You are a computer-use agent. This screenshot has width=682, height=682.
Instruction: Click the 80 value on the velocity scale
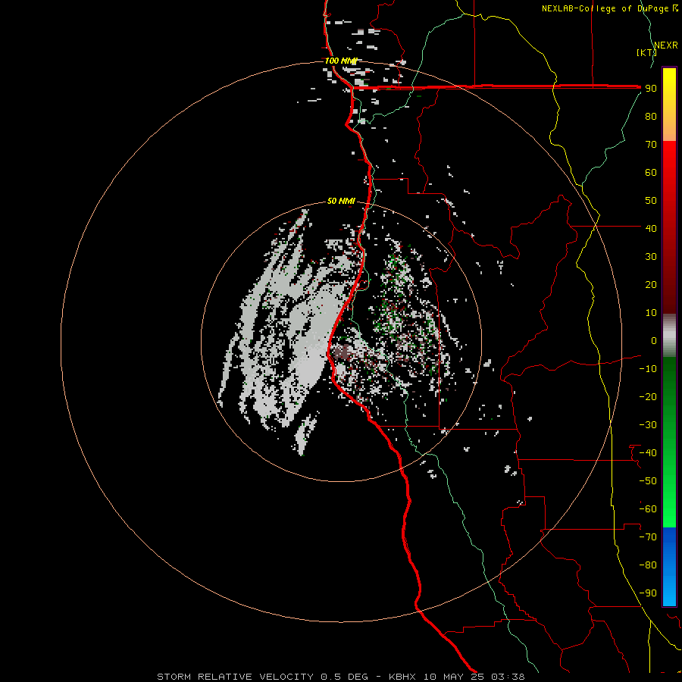tap(651, 116)
